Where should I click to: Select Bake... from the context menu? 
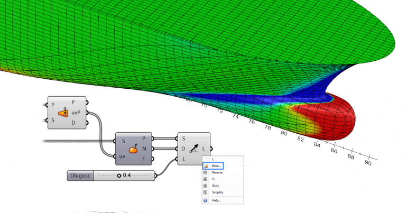click(x=216, y=166)
